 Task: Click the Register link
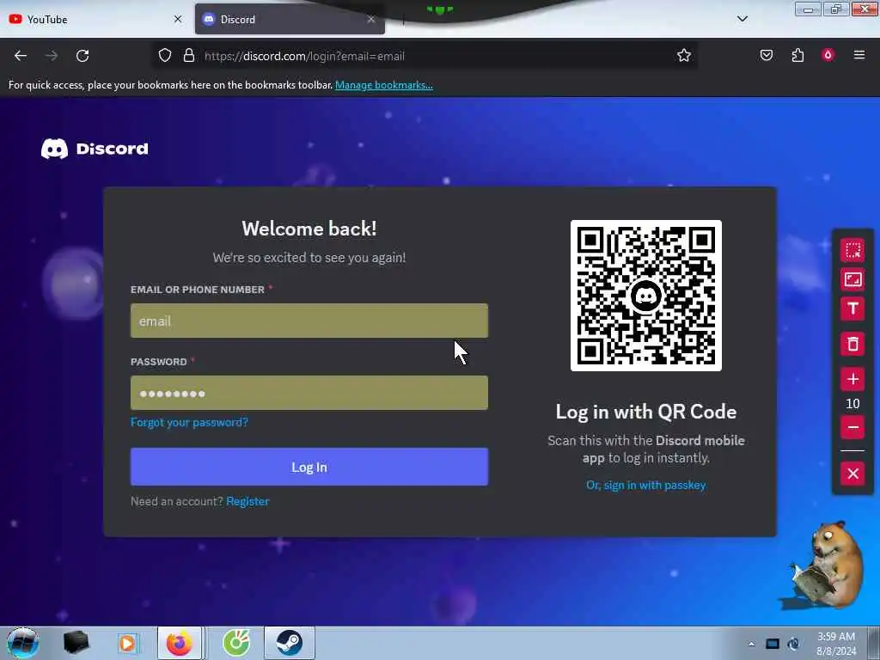coord(247,501)
